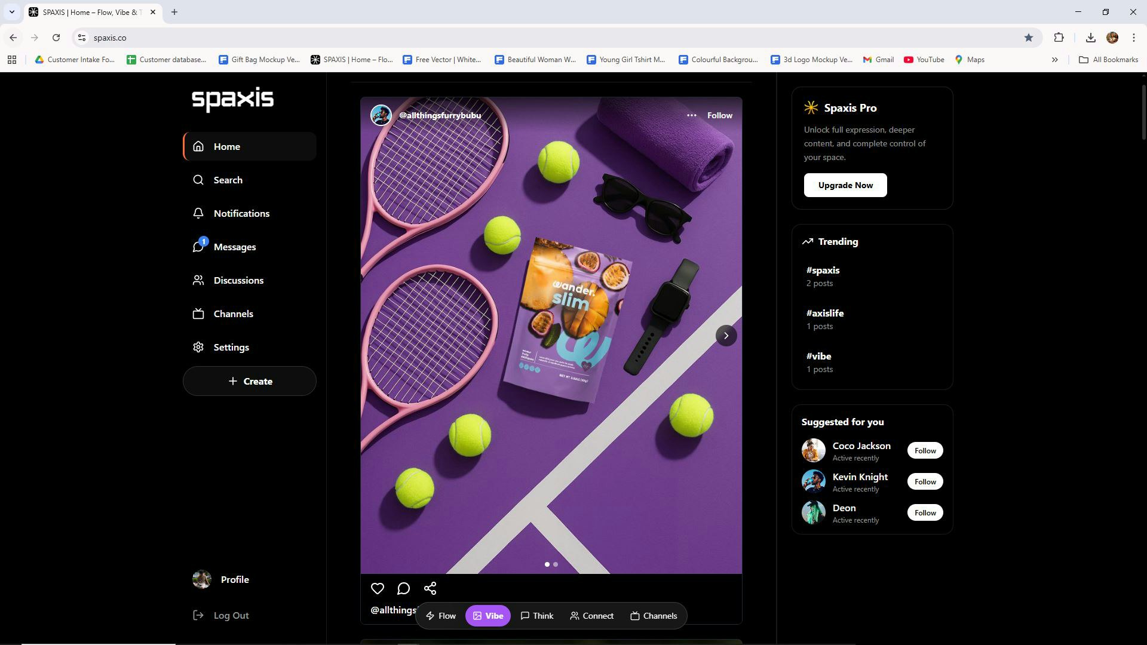Toggle follow for Coco Jackson
1147x645 pixels.
coord(925,450)
